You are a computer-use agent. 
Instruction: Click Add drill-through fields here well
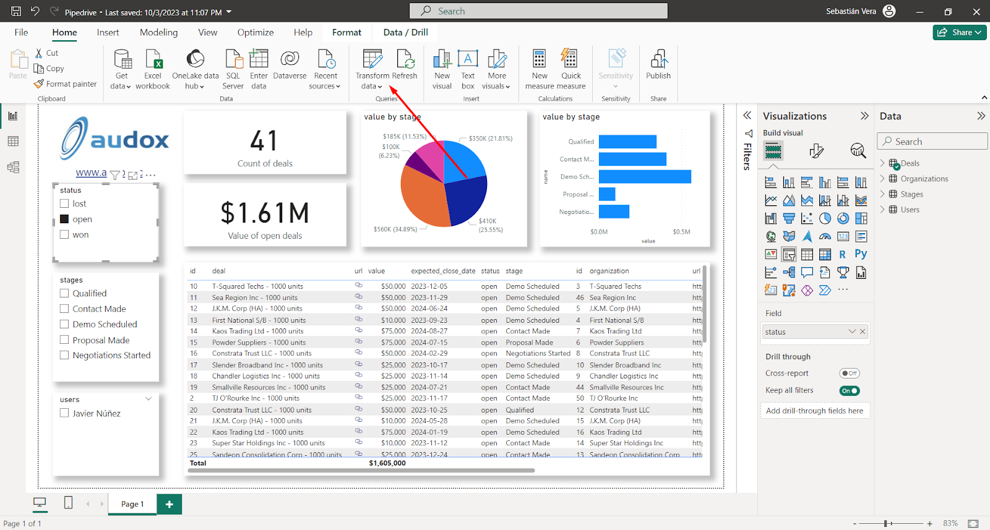coord(814,411)
